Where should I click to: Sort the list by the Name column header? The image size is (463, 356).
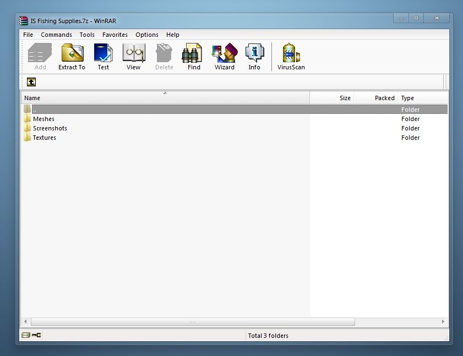(165, 98)
